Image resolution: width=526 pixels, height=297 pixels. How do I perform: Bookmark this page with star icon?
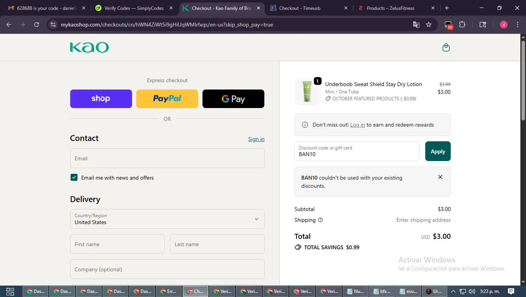[x=429, y=25]
